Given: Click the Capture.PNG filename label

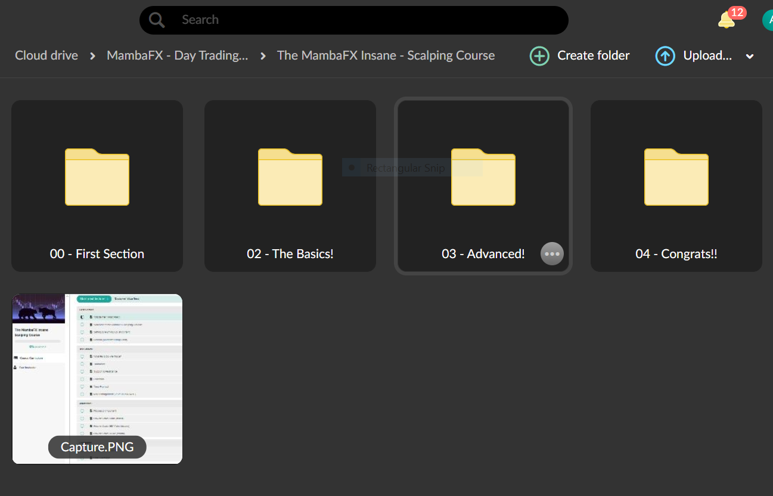Looking at the screenshot, I should click(x=97, y=447).
